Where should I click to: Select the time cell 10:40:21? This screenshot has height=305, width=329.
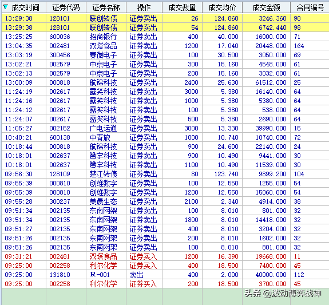tap(19, 137)
